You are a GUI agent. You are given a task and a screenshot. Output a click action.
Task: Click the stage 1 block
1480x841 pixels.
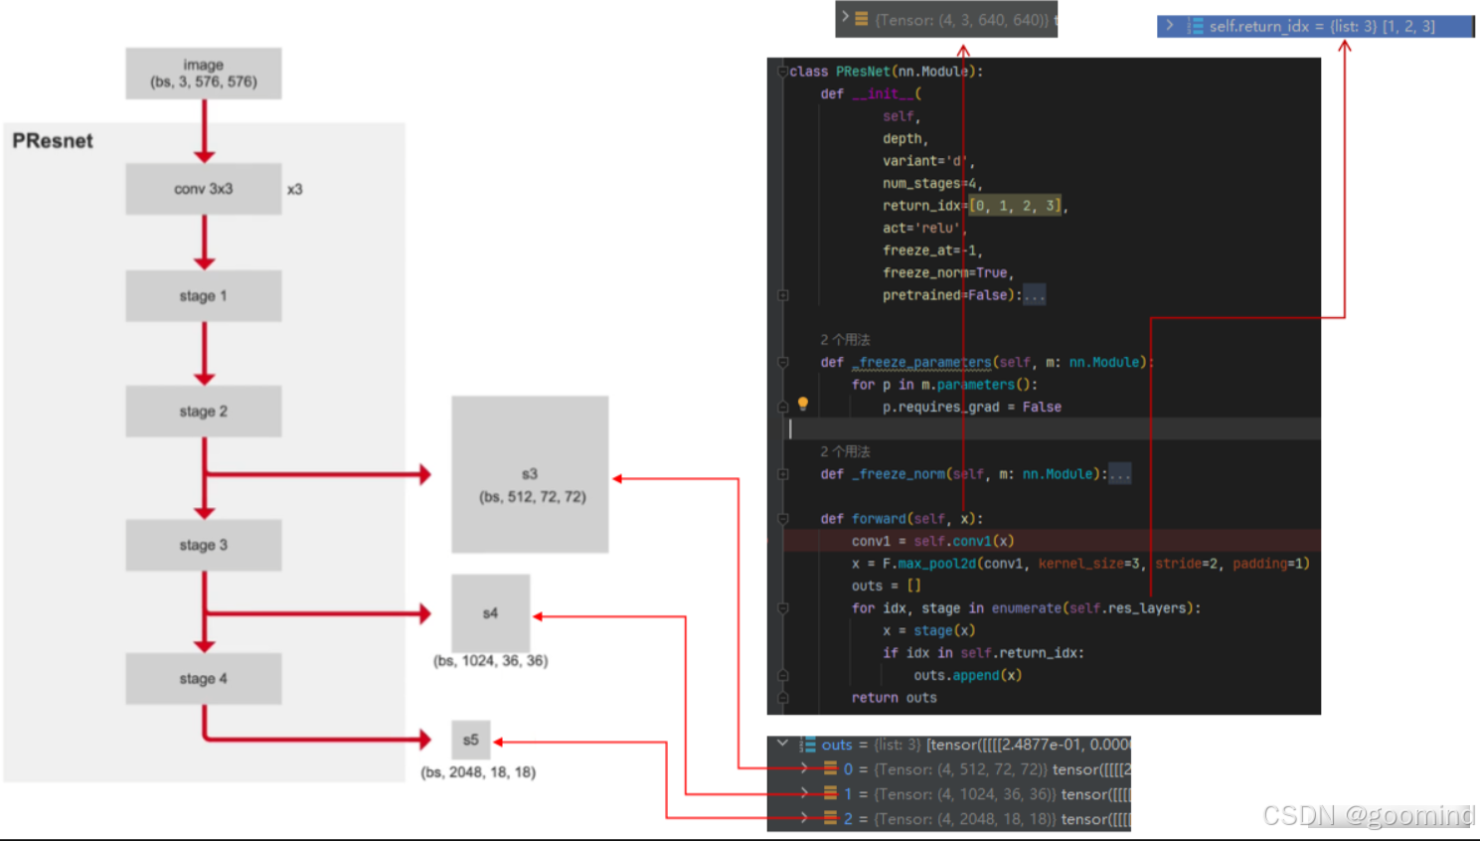tap(204, 296)
